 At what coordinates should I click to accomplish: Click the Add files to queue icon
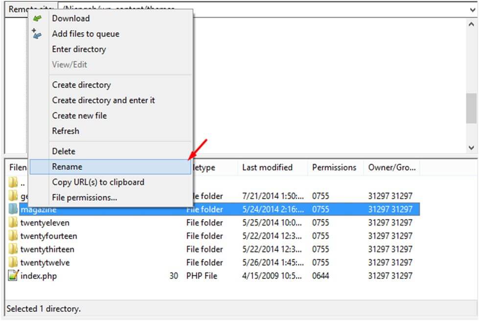click(37, 34)
